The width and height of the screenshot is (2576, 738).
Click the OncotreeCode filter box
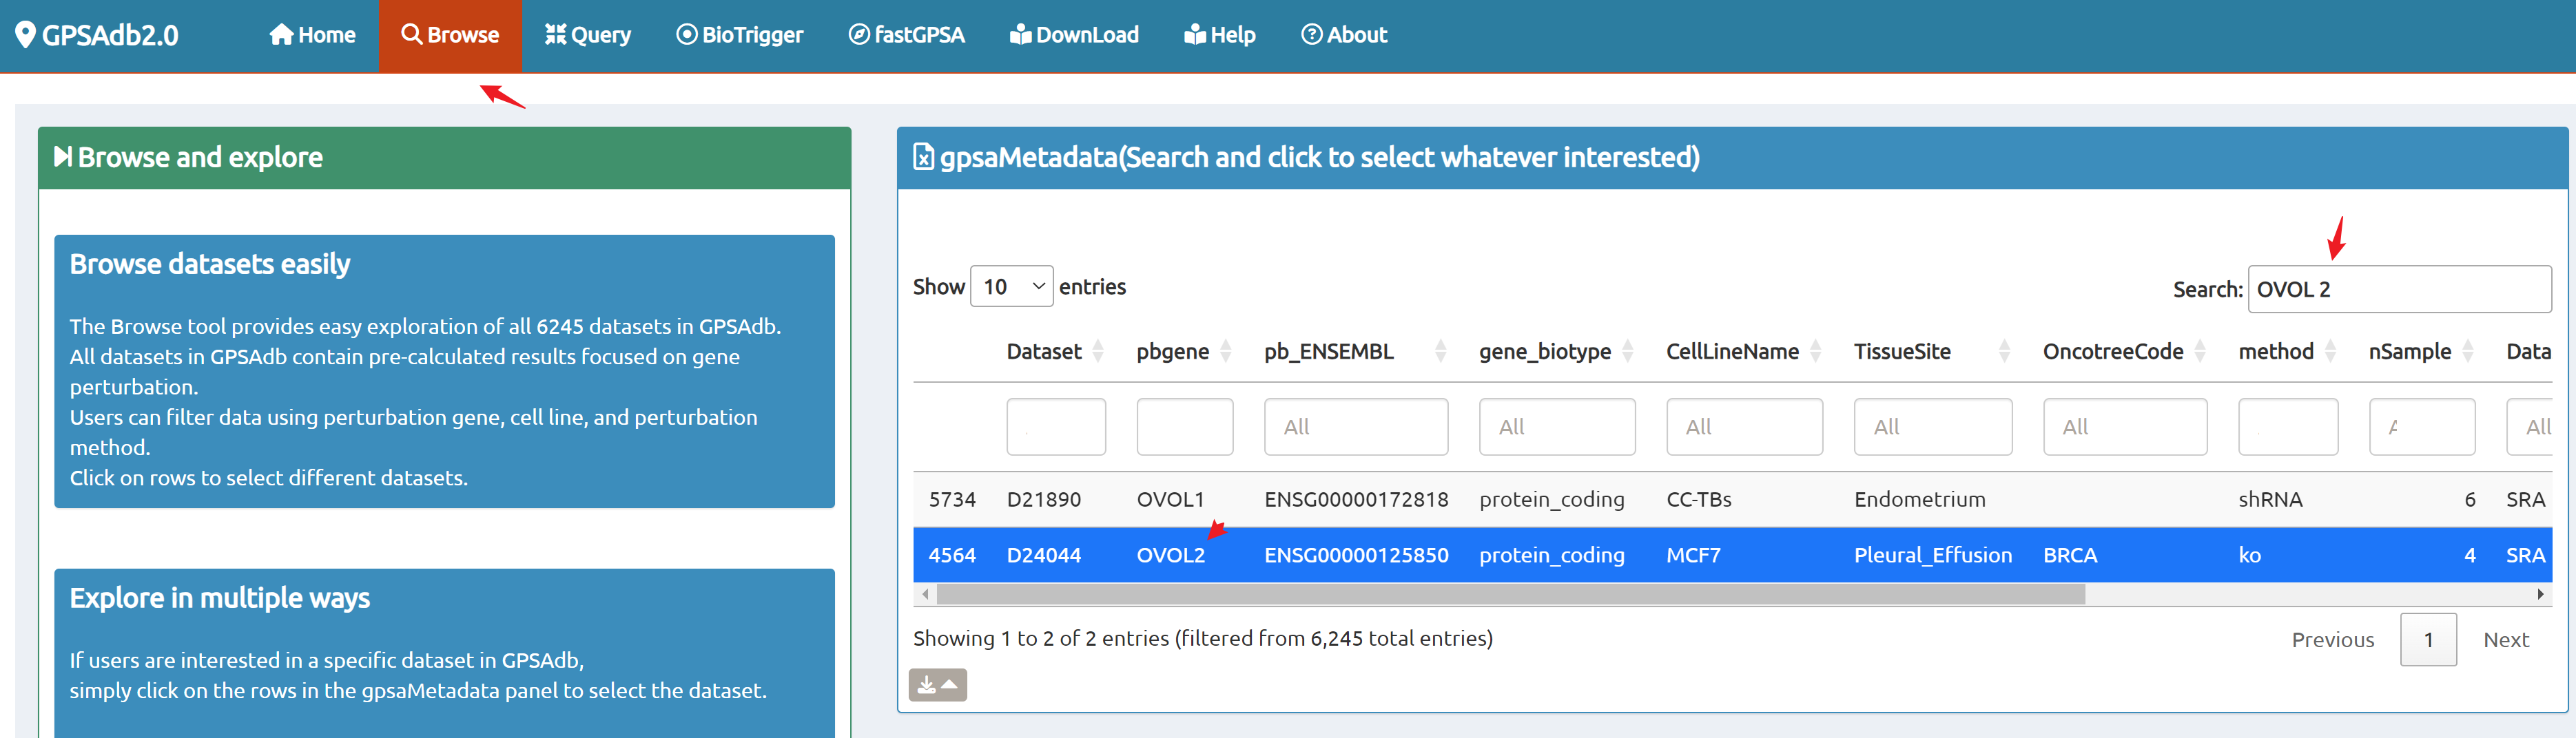coord(2125,426)
